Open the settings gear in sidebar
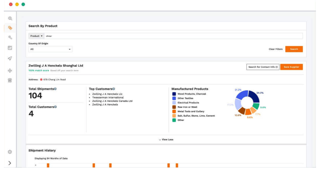Viewport: 319px width, 171px height. tap(10, 152)
